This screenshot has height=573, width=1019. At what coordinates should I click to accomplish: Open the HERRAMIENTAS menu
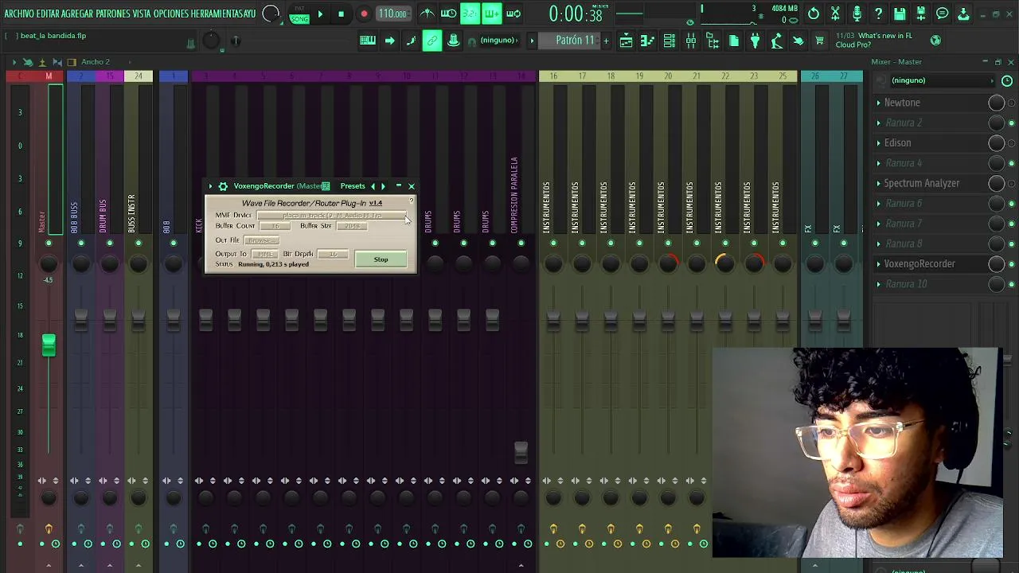[x=218, y=14]
